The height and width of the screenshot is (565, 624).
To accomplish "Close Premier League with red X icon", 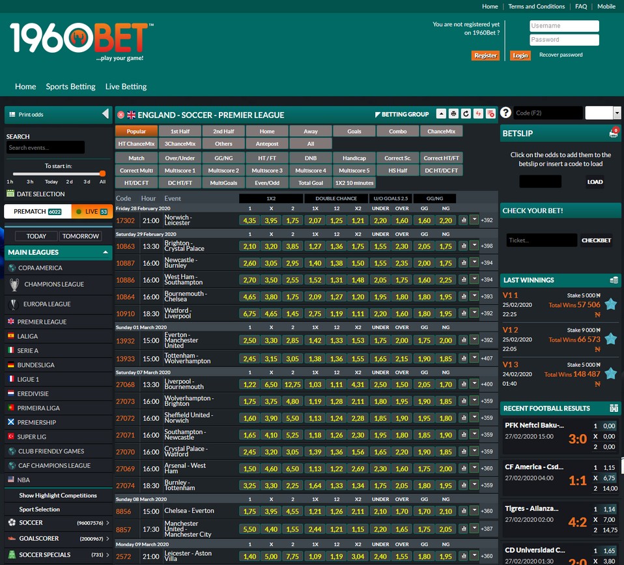I will point(121,115).
